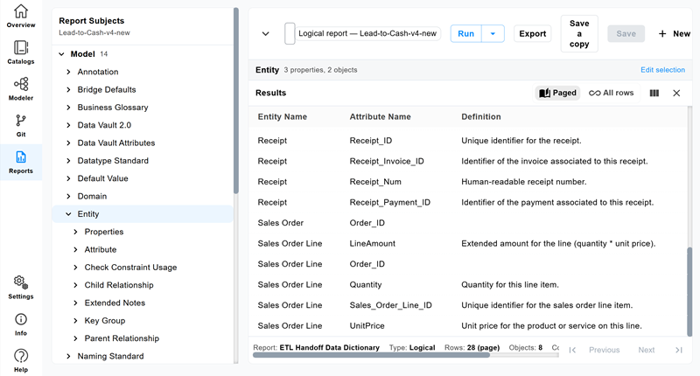700x376 pixels.
Task: Select Default Value in the tree
Action: coord(102,178)
